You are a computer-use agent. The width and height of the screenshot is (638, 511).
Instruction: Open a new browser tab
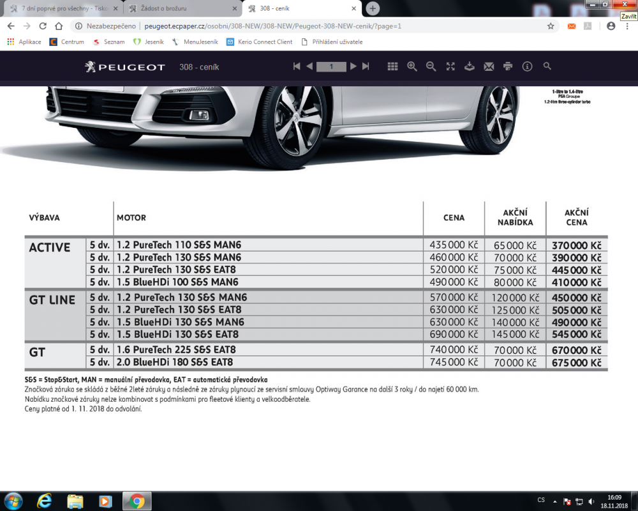(x=373, y=8)
